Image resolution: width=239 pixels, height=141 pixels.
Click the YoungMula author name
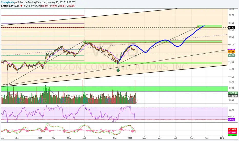[7, 2]
